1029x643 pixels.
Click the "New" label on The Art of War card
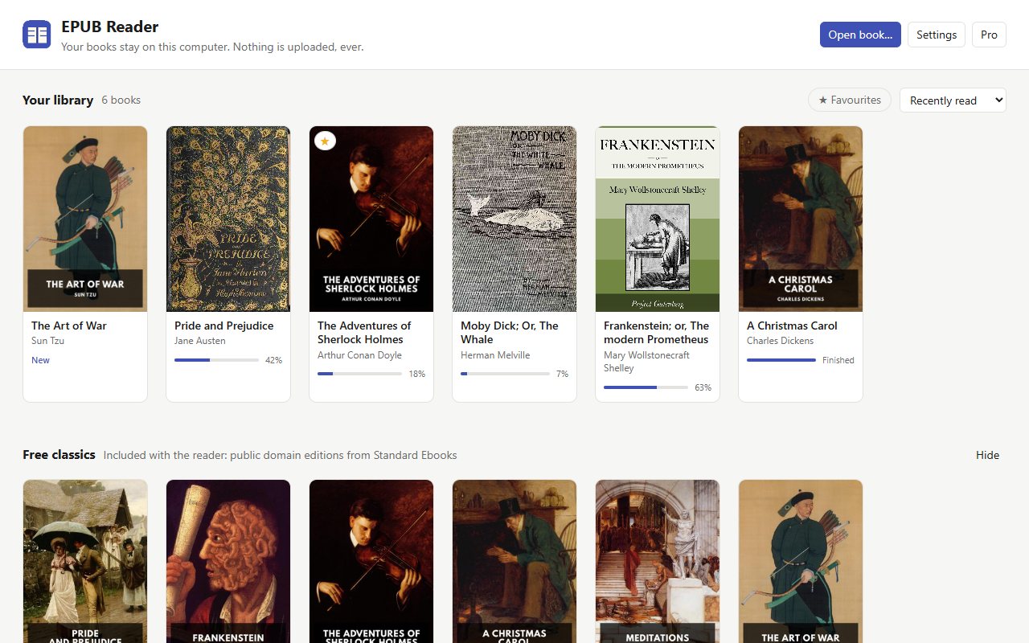pyautogui.click(x=40, y=360)
